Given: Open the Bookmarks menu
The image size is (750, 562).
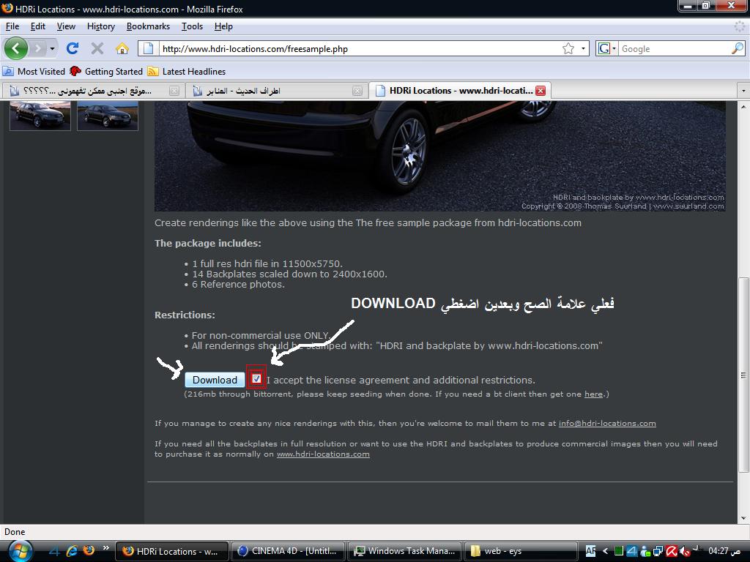Looking at the screenshot, I should [x=148, y=26].
